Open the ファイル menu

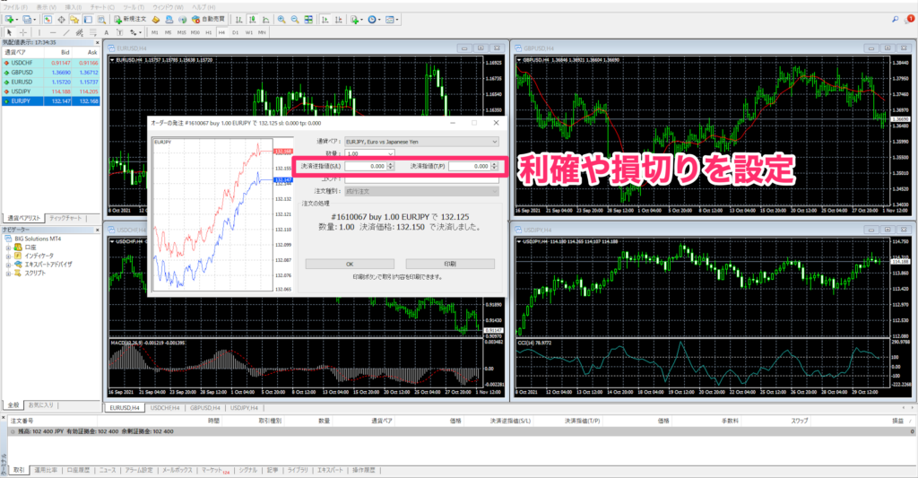(x=15, y=7)
